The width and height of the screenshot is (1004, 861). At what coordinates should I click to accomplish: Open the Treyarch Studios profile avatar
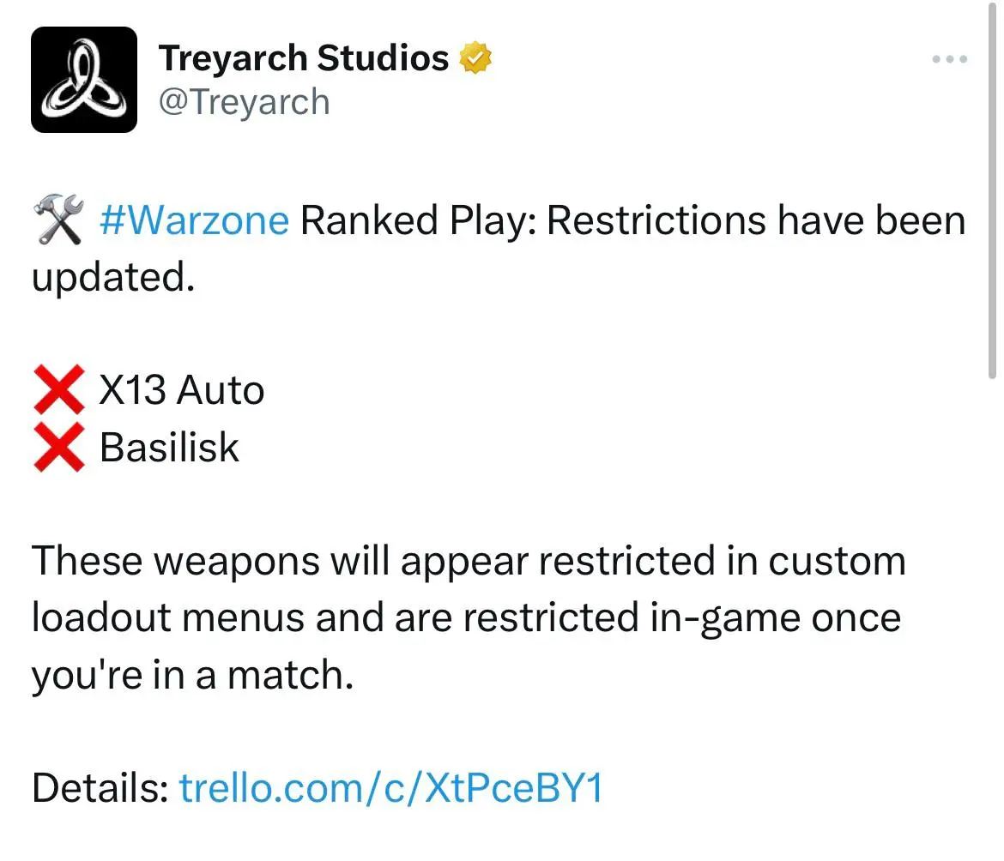pyautogui.click(x=84, y=80)
